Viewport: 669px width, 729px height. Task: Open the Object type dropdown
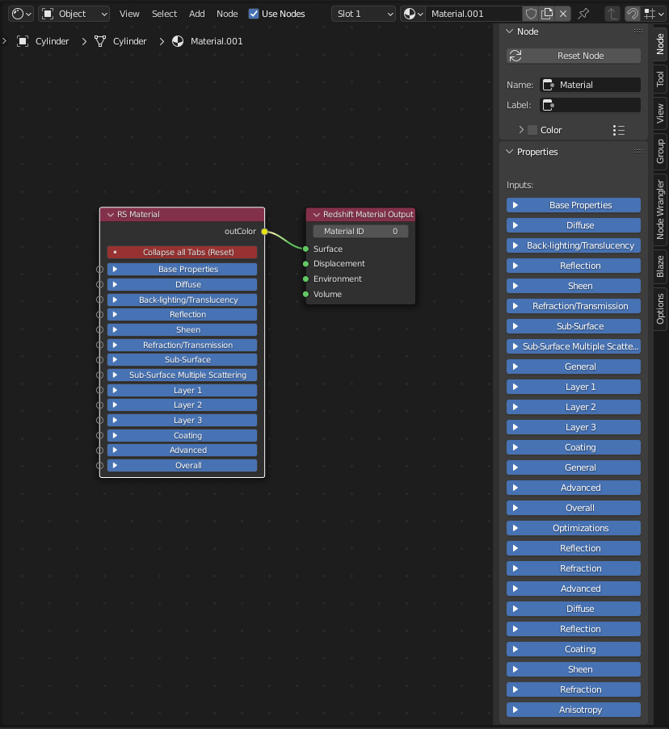pos(74,14)
